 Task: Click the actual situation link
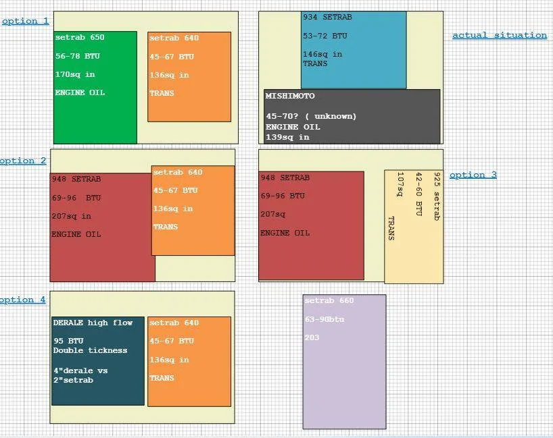(500, 35)
